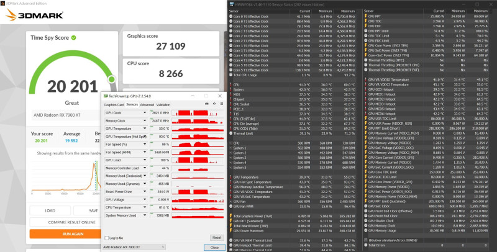Click the Graphics score value 27 109

[x=171, y=47]
